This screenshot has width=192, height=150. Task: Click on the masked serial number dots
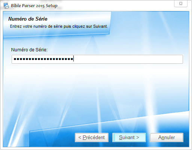(x=43, y=59)
